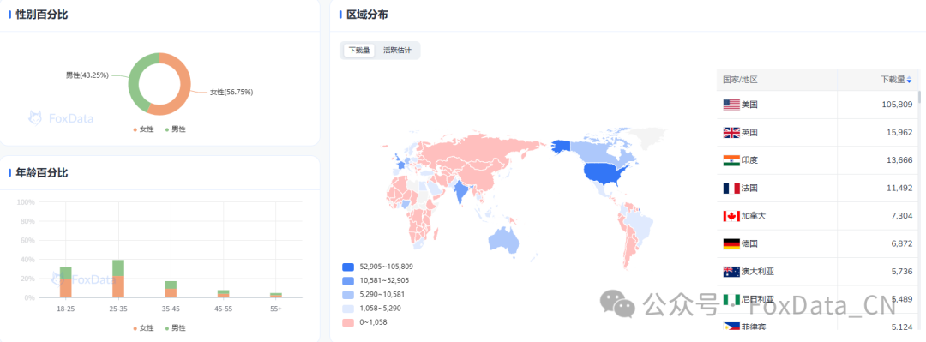
Task: Click the 13,666 download value
Action: 899,160
